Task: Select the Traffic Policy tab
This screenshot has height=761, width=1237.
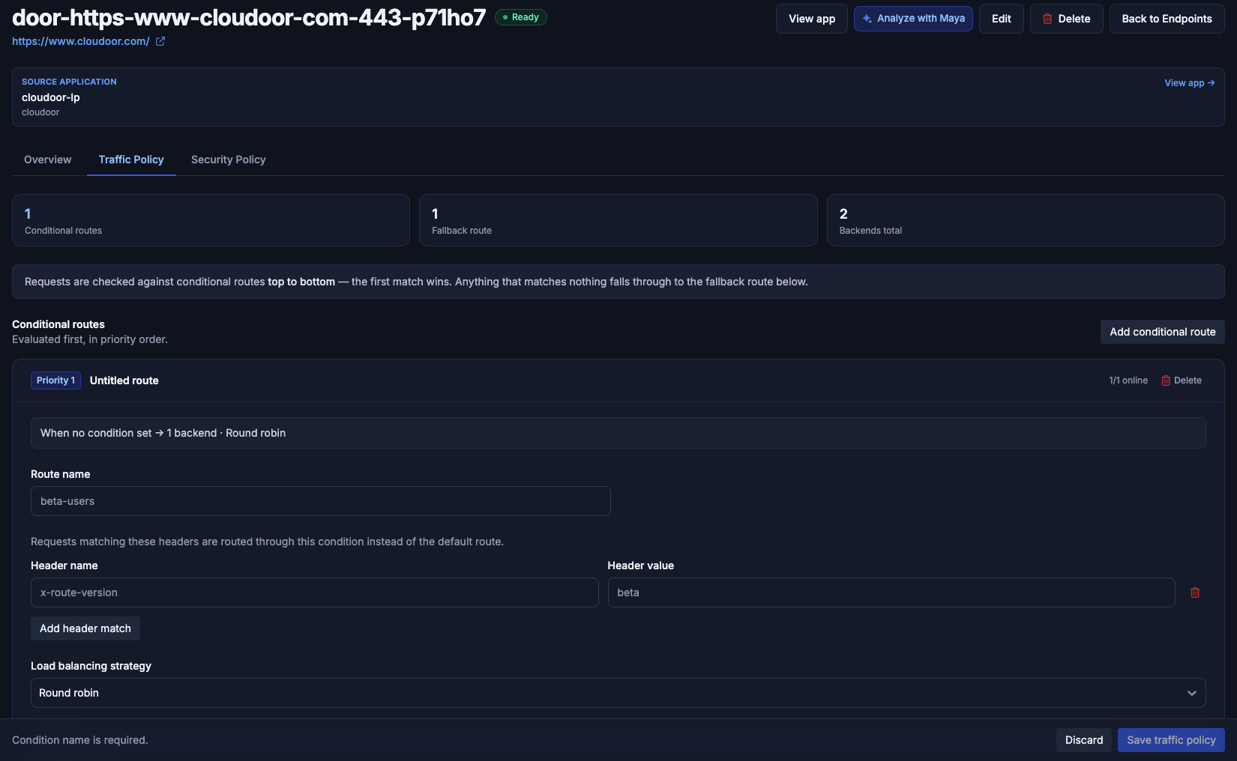Action: click(131, 160)
